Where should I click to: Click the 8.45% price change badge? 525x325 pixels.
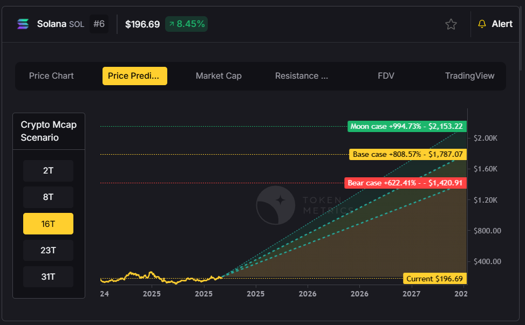[x=186, y=24]
